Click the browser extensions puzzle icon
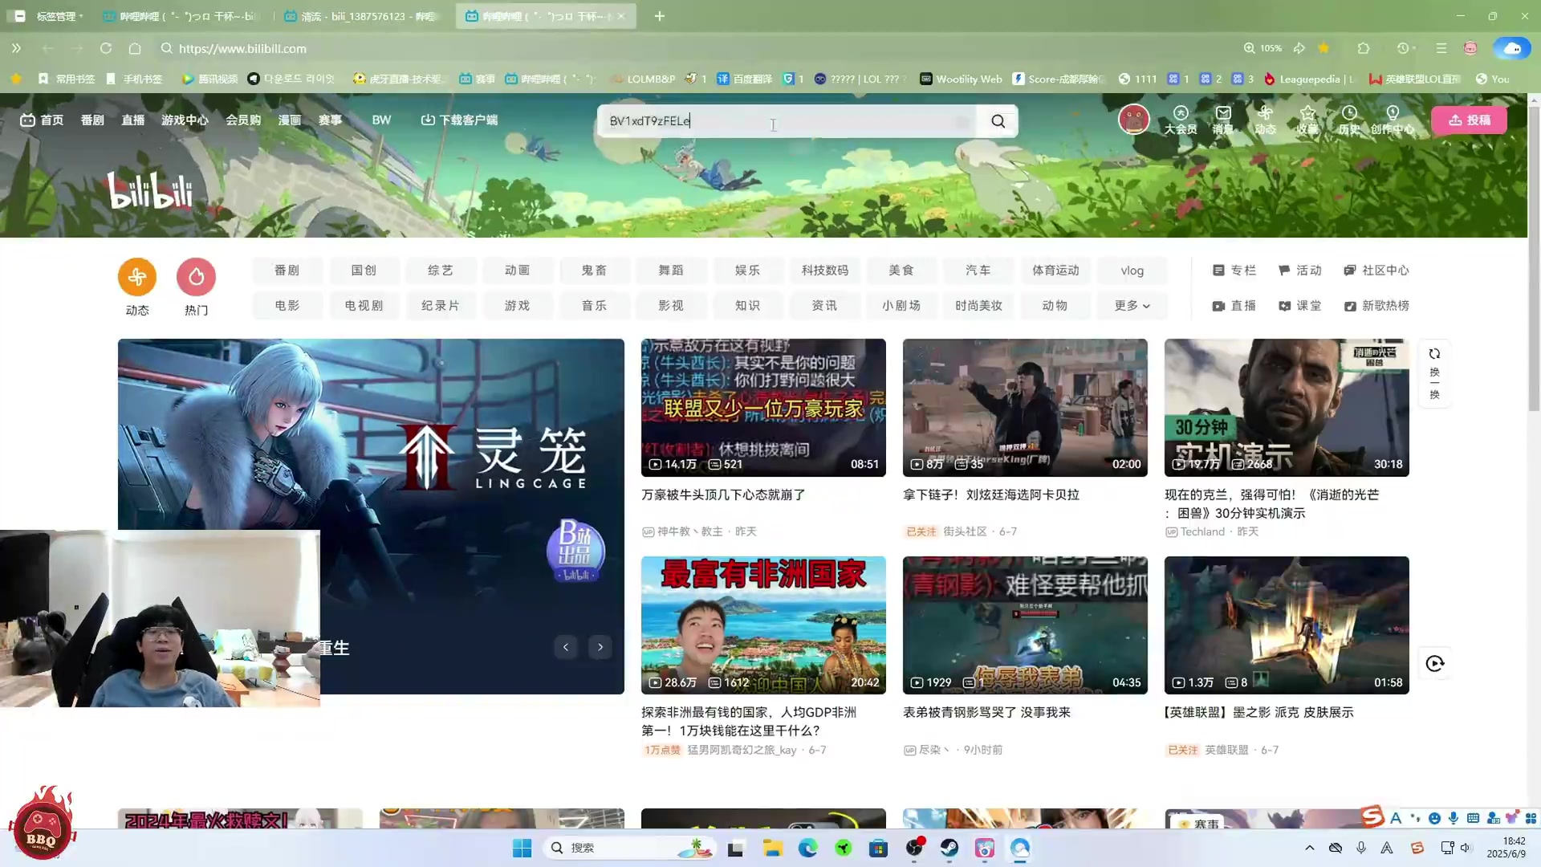 (1362, 48)
